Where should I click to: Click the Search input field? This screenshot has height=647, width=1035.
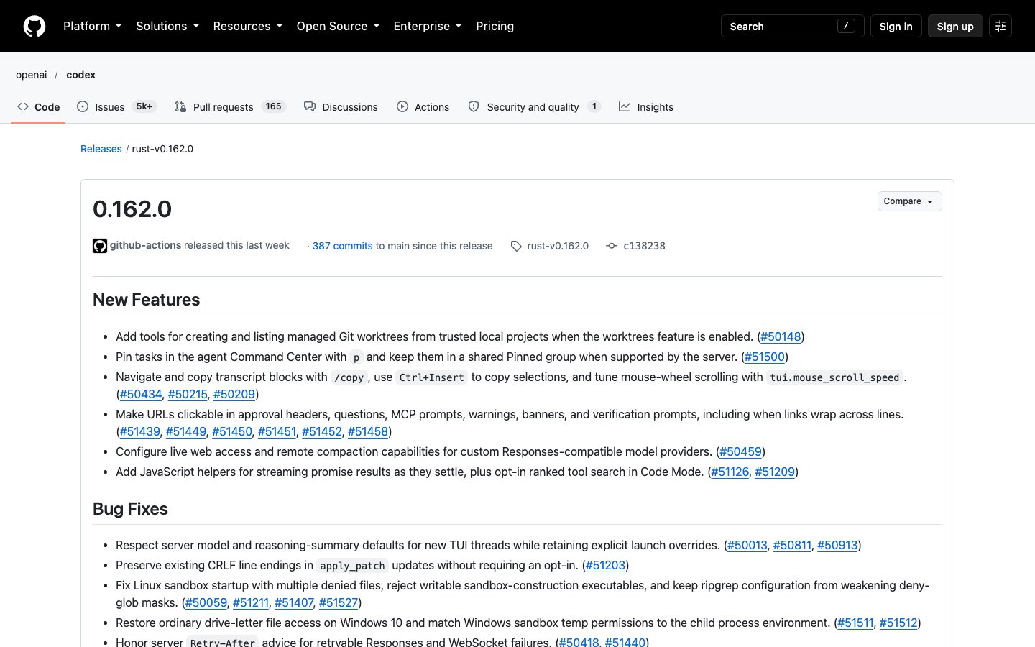(x=792, y=26)
